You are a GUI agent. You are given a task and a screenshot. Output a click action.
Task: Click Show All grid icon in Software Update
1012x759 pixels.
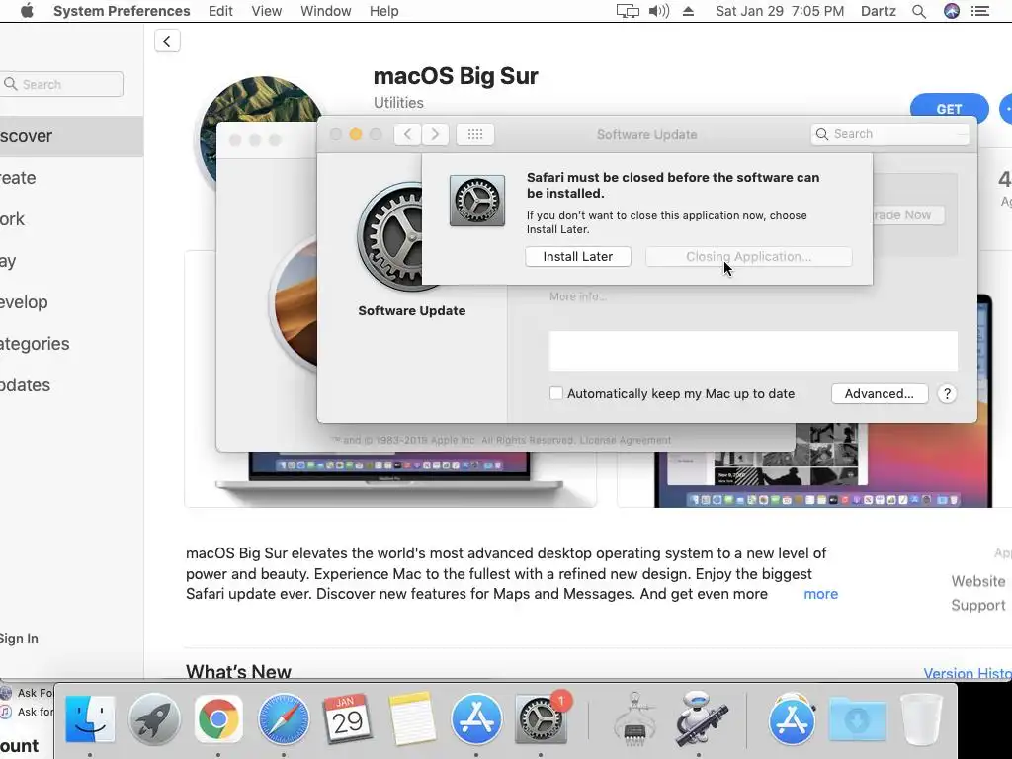[475, 134]
